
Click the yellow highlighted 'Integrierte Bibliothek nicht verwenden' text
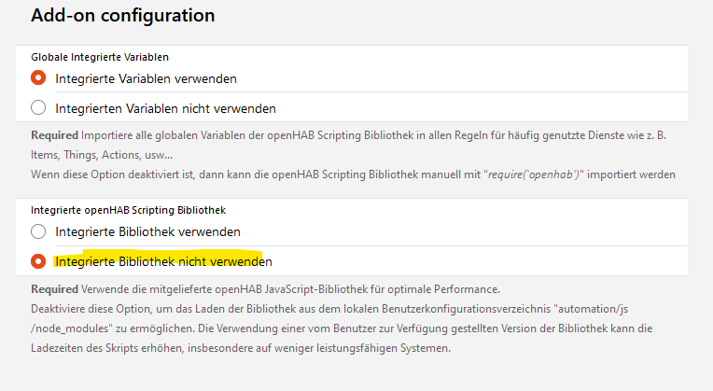[163, 261]
